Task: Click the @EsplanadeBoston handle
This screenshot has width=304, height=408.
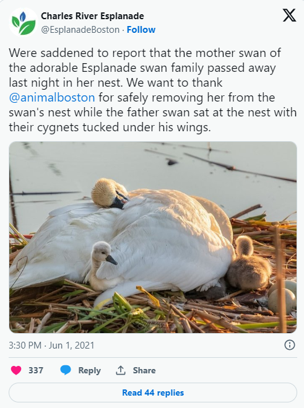Action: (80, 30)
